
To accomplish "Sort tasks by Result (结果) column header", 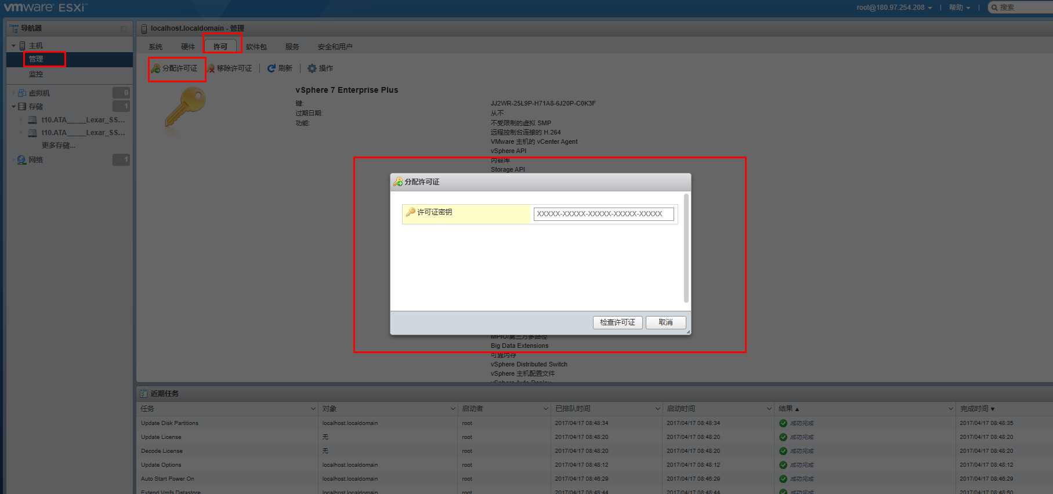I will pyautogui.click(x=788, y=409).
